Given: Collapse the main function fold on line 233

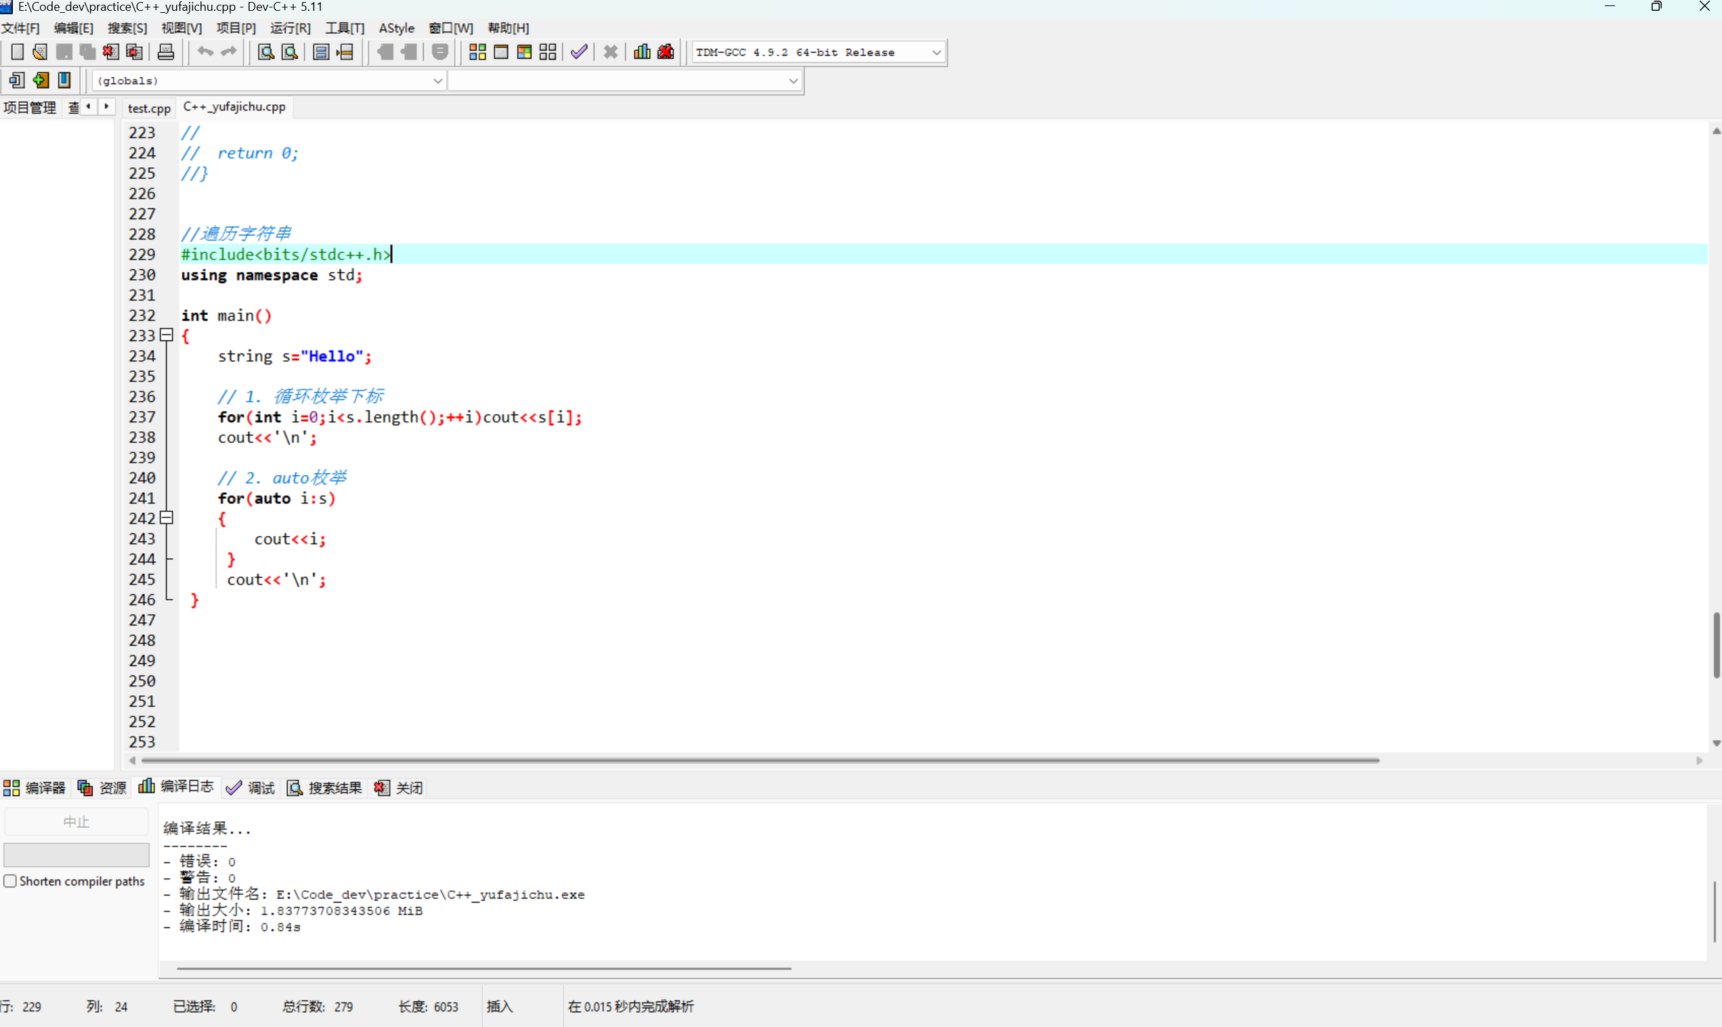Looking at the screenshot, I should [x=166, y=335].
